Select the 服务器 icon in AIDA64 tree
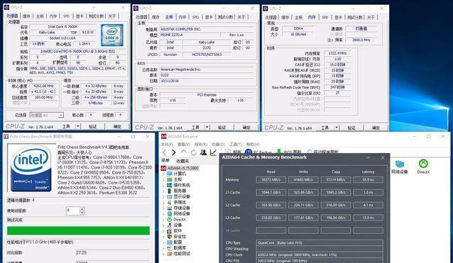The image size is (453, 263). click(170, 191)
